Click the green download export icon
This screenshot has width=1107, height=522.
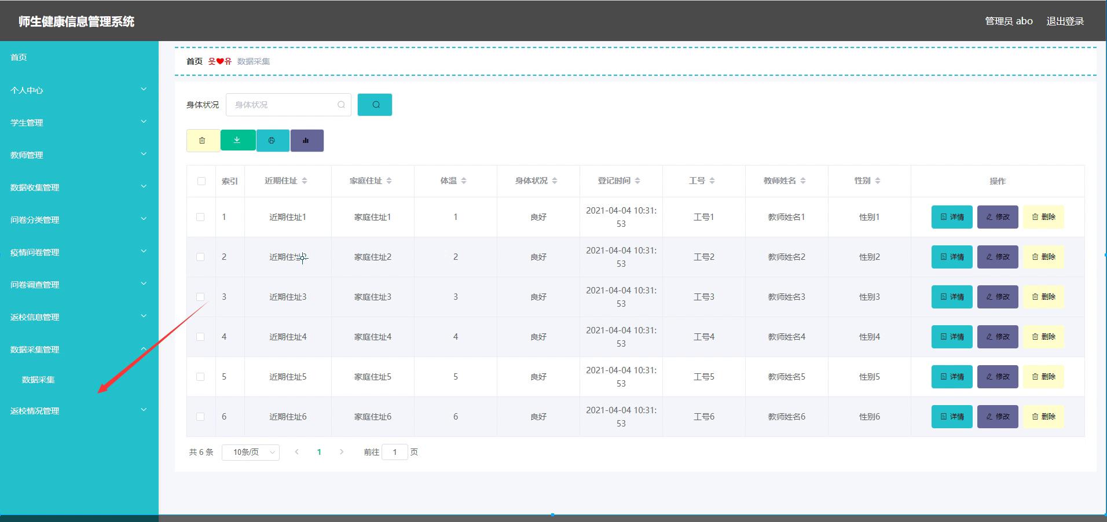237,140
